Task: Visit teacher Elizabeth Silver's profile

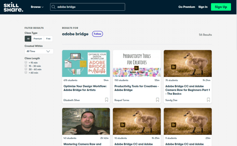Action: tap(72, 100)
